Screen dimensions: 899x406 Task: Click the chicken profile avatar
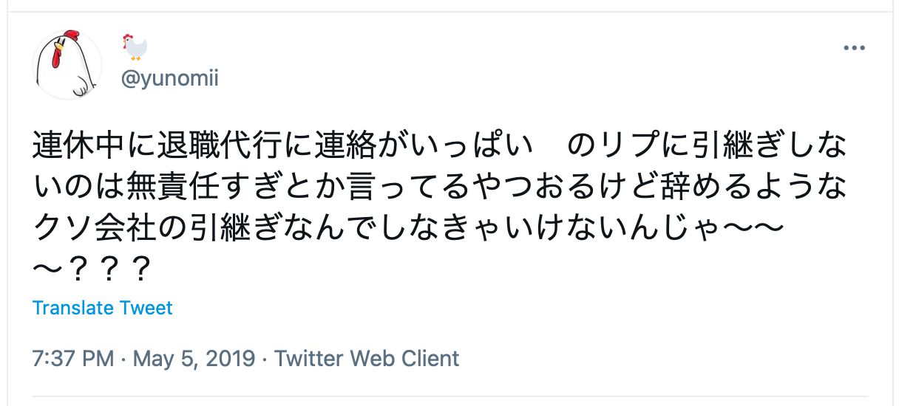click(x=68, y=66)
